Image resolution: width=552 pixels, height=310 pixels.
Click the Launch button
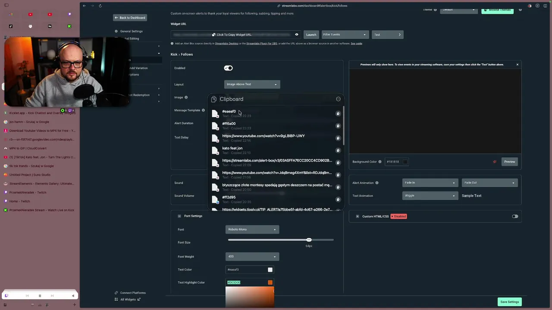click(311, 34)
